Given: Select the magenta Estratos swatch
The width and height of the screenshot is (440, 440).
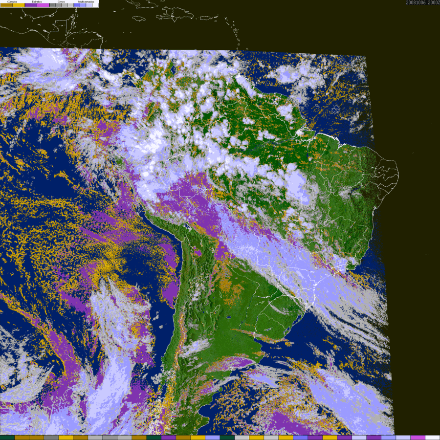Looking at the screenshot, I should [43, 5].
